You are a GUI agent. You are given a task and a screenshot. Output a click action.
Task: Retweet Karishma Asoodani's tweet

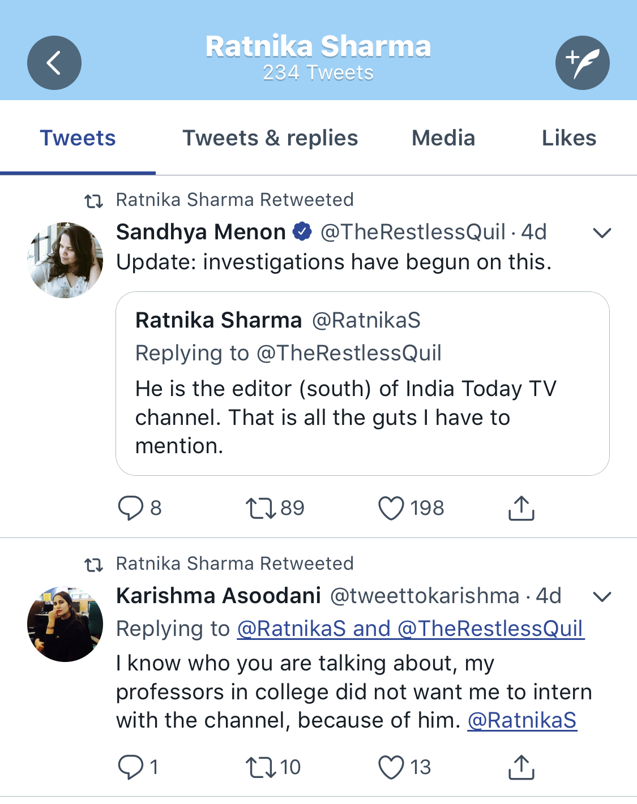click(x=260, y=767)
